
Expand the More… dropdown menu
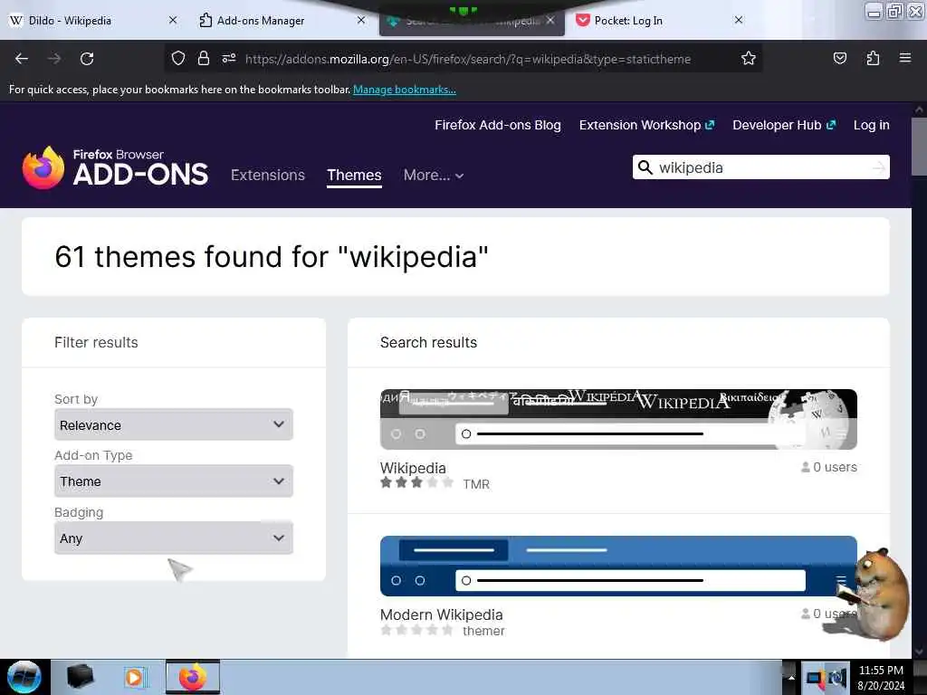(x=434, y=175)
